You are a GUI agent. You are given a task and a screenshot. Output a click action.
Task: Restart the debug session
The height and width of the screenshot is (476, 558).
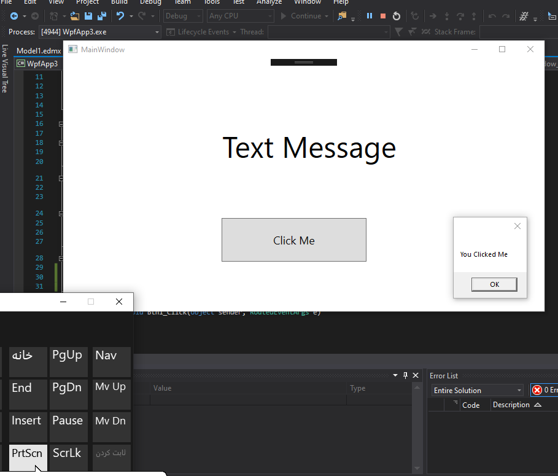point(397,16)
